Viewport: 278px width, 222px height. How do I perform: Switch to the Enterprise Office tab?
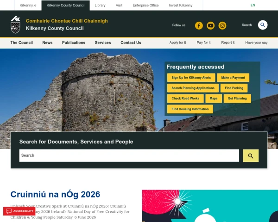(145, 5)
